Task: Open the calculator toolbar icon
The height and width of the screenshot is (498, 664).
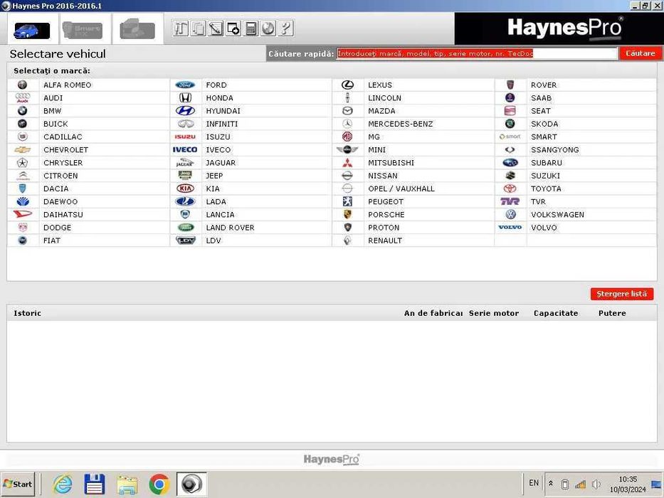Action: click(x=251, y=28)
